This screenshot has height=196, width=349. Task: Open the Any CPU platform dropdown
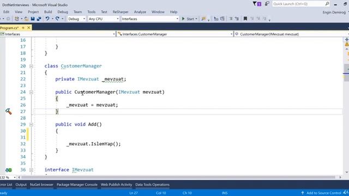(x=104, y=19)
